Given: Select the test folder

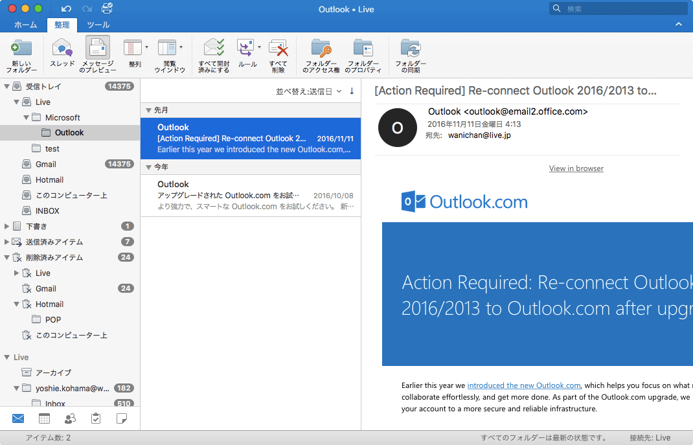Looking at the screenshot, I should coord(70,148).
